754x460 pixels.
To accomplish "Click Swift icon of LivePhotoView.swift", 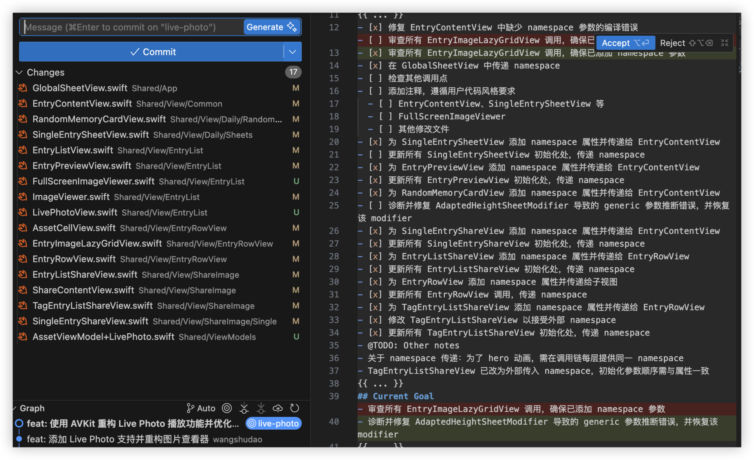I will (23, 213).
